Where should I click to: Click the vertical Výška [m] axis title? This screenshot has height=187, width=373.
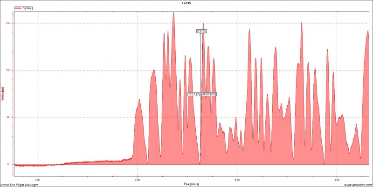pyautogui.click(x=3, y=94)
